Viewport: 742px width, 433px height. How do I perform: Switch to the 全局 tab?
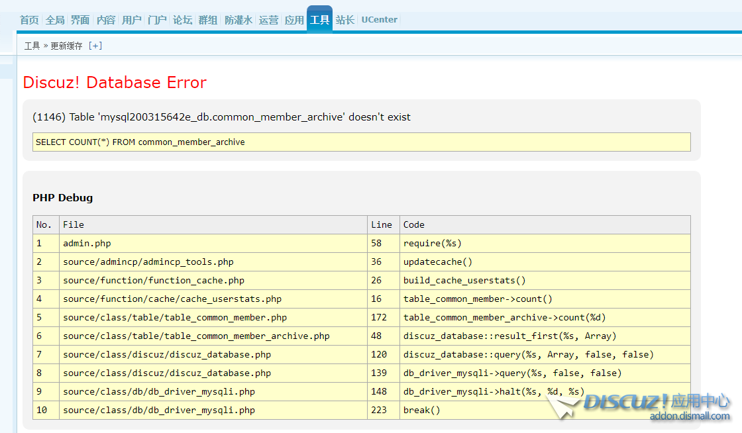(55, 20)
